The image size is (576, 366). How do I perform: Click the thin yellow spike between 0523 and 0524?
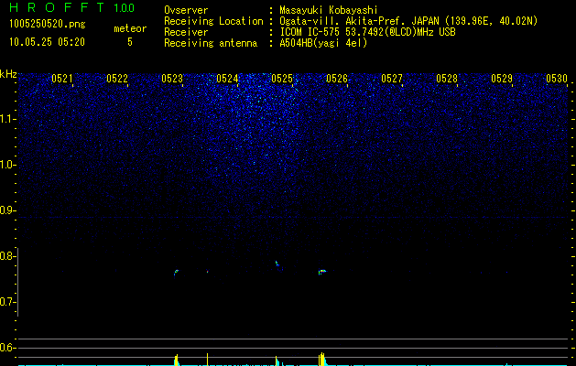tap(207, 360)
